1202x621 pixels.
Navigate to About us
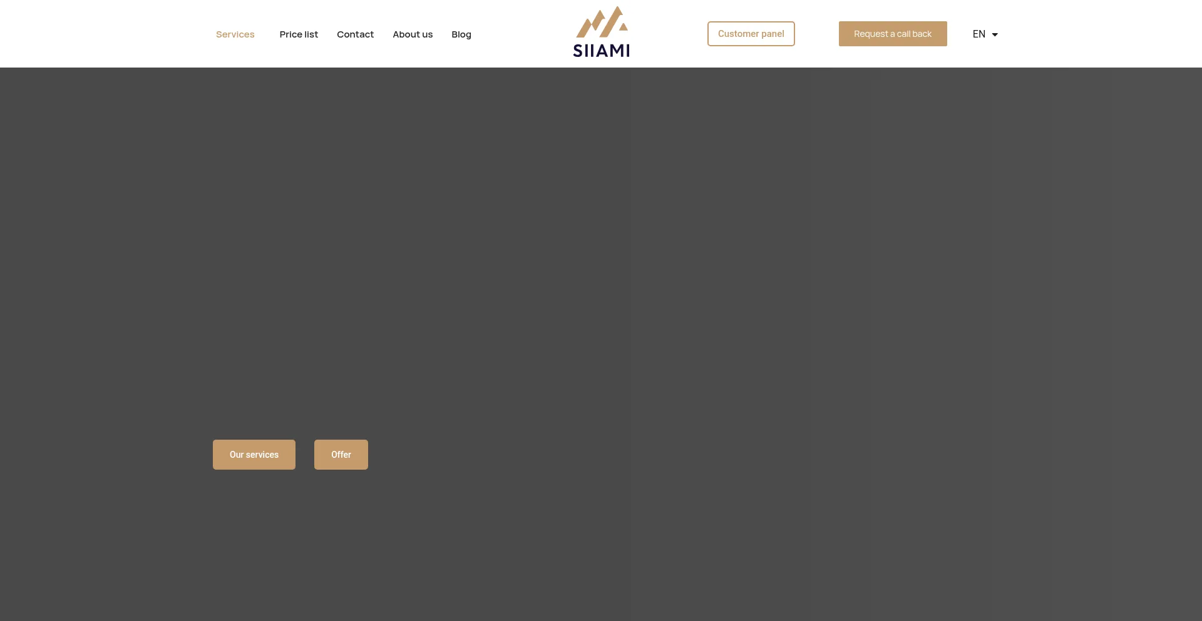[413, 34]
